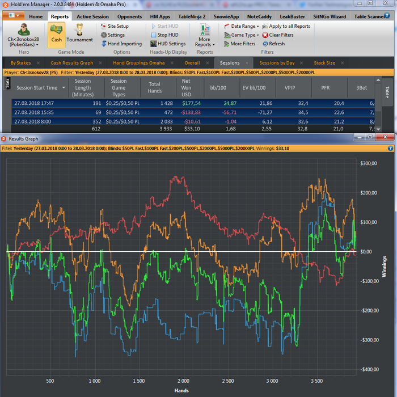The width and height of the screenshot is (397, 397).
Task: Switch to the Active Session tab
Action: (x=92, y=16)
